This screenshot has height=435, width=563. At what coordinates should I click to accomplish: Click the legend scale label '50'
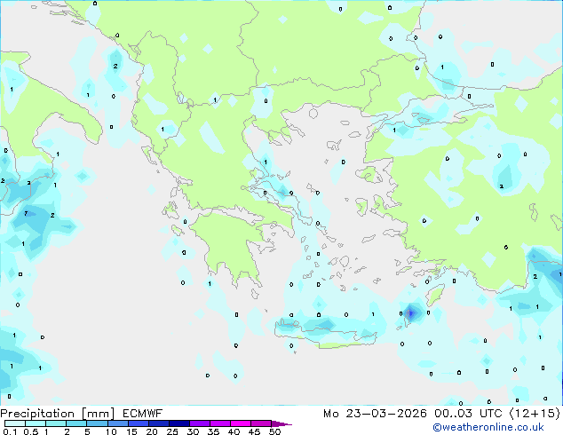pyautogui.click(x=274, y=431)
